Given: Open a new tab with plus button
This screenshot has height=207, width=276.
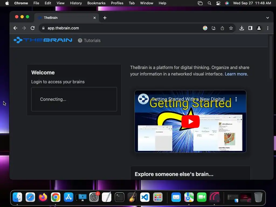Looking at the screenshot, I should [105, 18].
